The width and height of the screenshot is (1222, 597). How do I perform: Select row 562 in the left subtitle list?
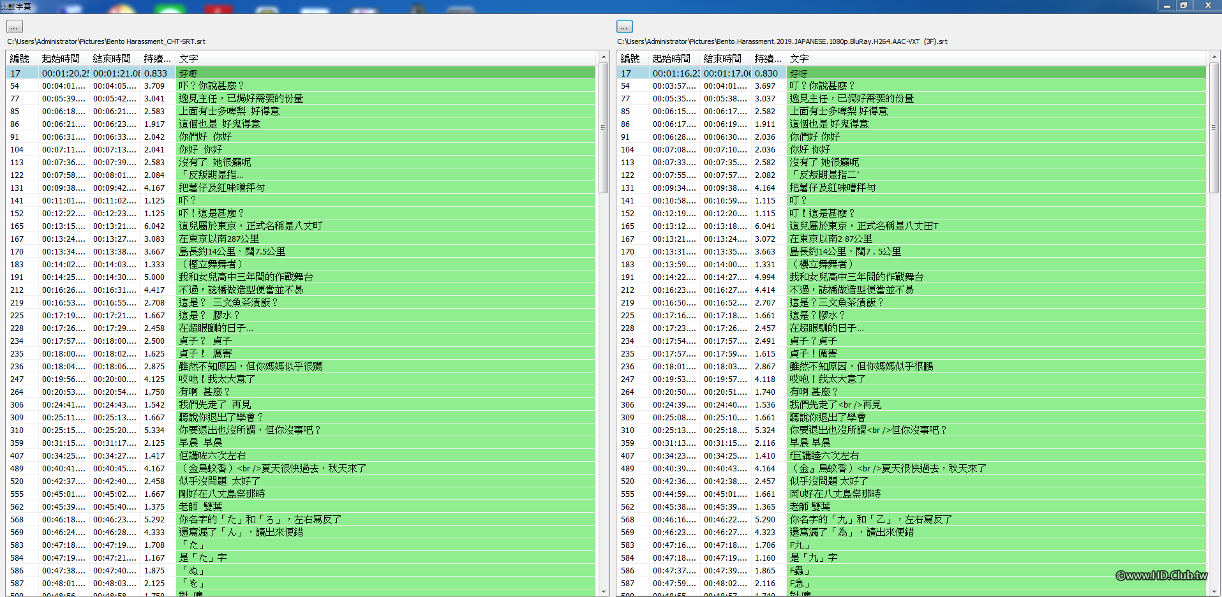click(301, 507)
